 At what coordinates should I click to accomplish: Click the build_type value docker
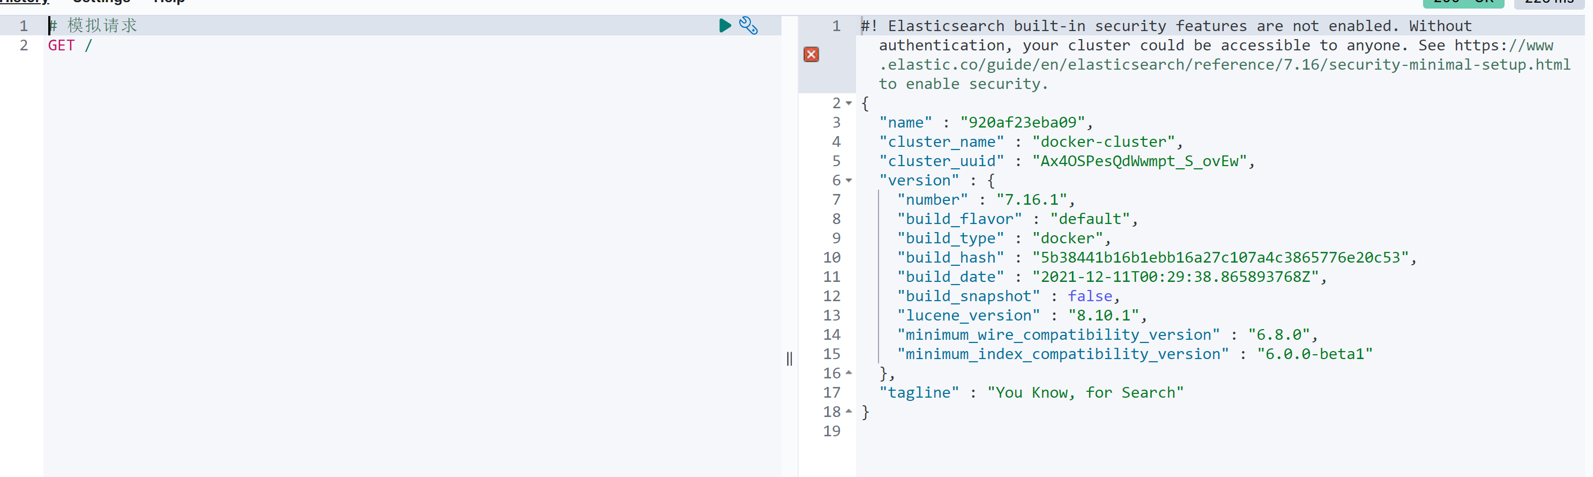click(1067, 238)
